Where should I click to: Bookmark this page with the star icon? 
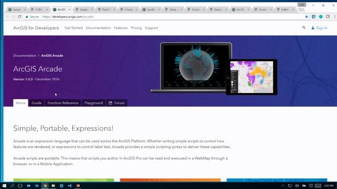[x=306, y=16]
